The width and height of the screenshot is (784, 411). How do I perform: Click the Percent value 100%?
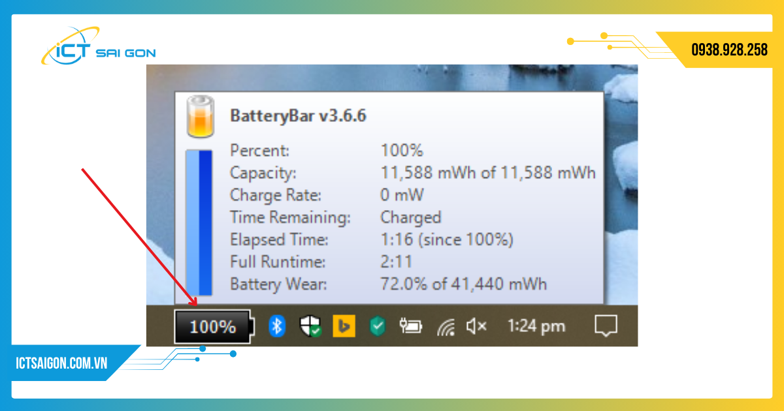click(x=402, y=151)
